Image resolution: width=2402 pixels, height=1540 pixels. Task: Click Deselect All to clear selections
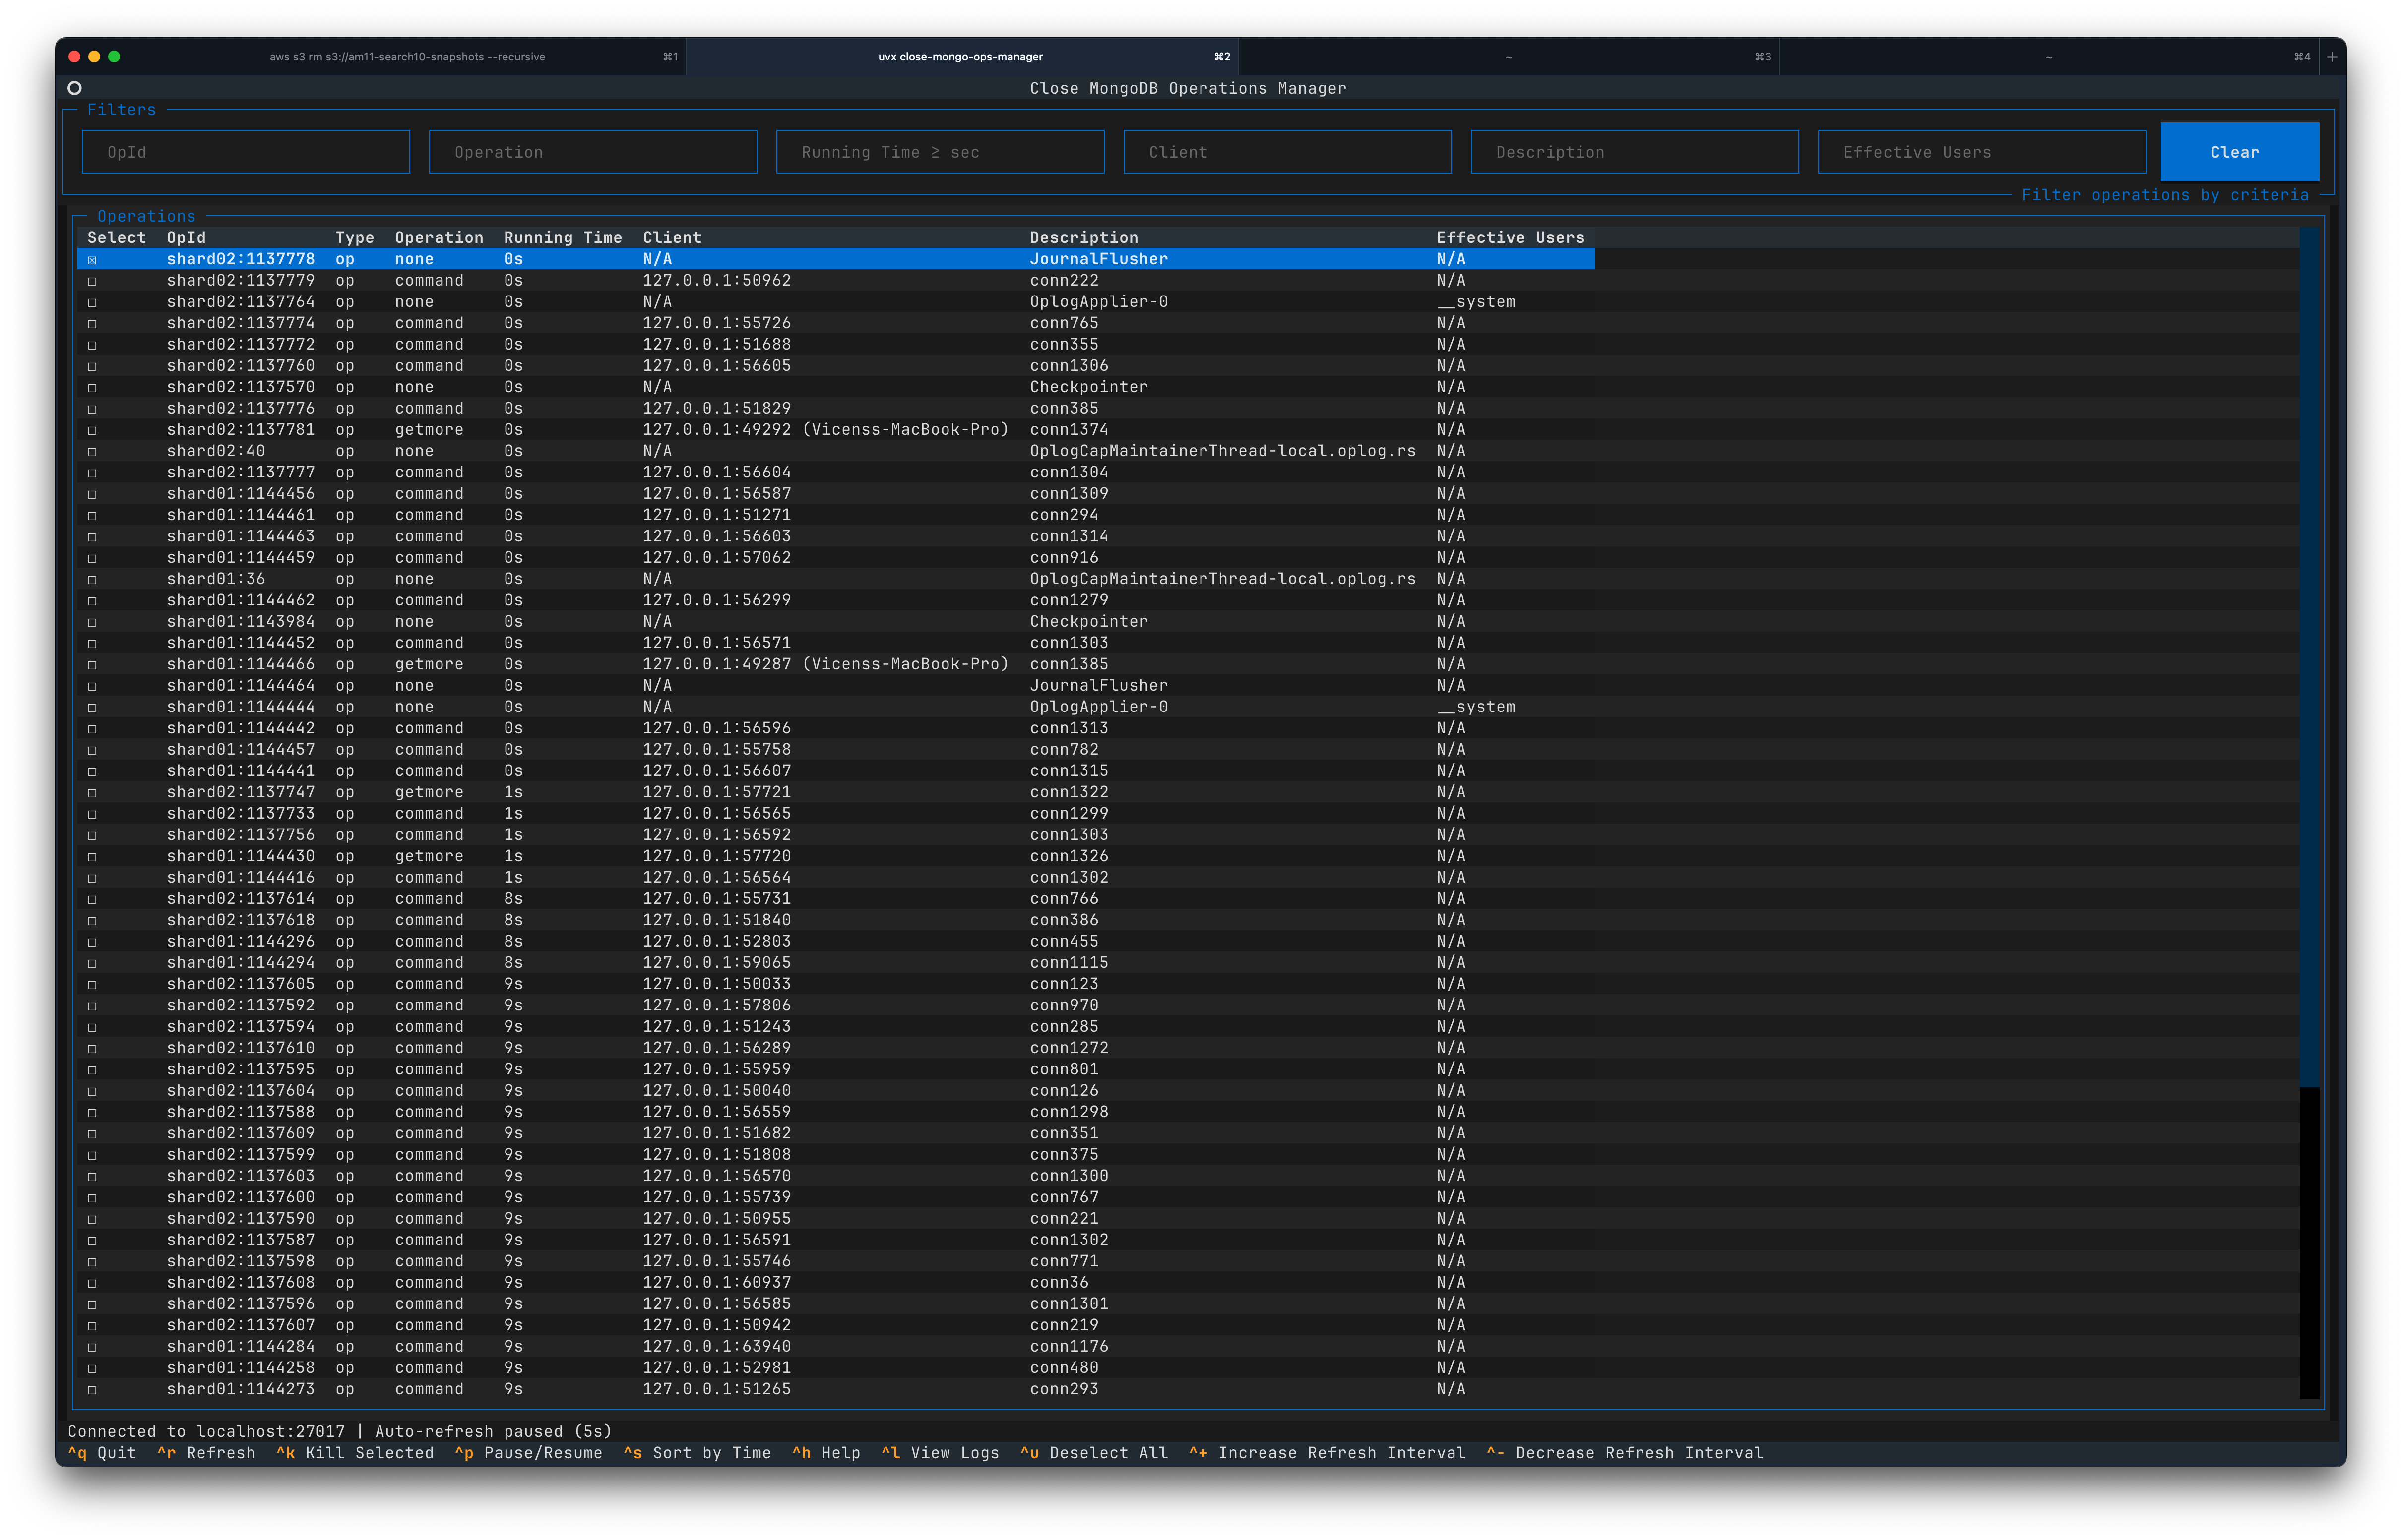click(1095, 1452)
